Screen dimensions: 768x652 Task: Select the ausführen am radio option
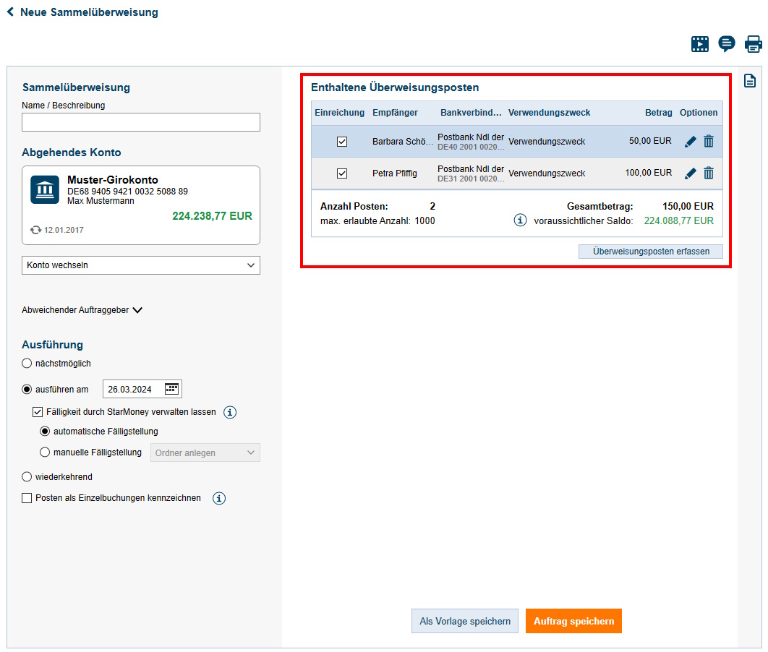point(27,389)
